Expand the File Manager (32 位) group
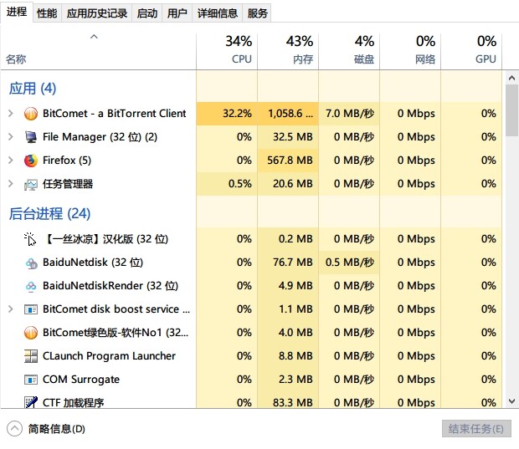 pyautogui.click(x=11, y=137)
